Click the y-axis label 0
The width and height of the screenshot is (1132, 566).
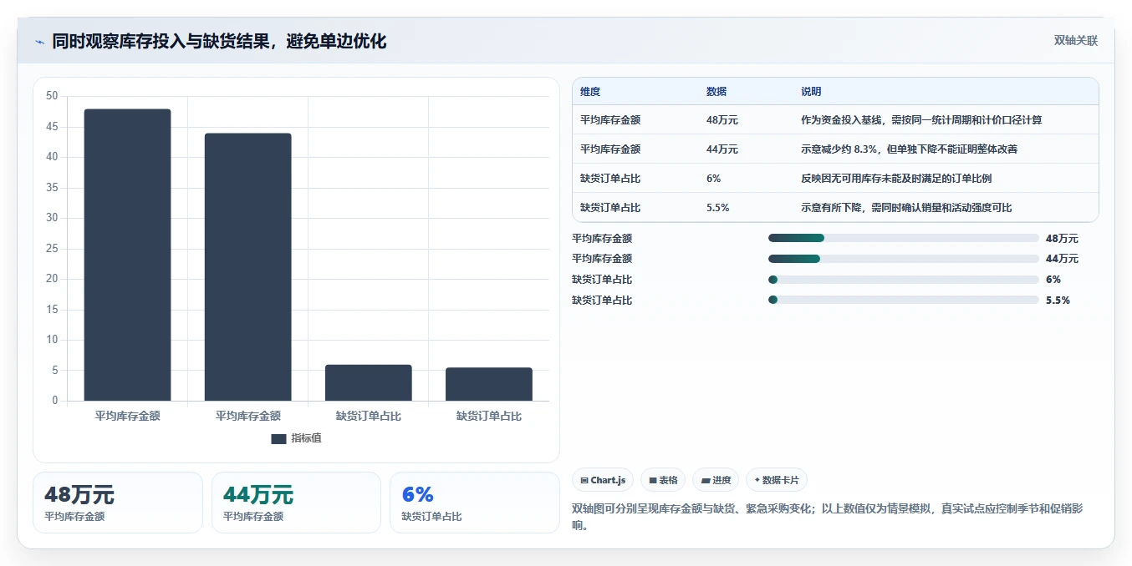[55, 401]
